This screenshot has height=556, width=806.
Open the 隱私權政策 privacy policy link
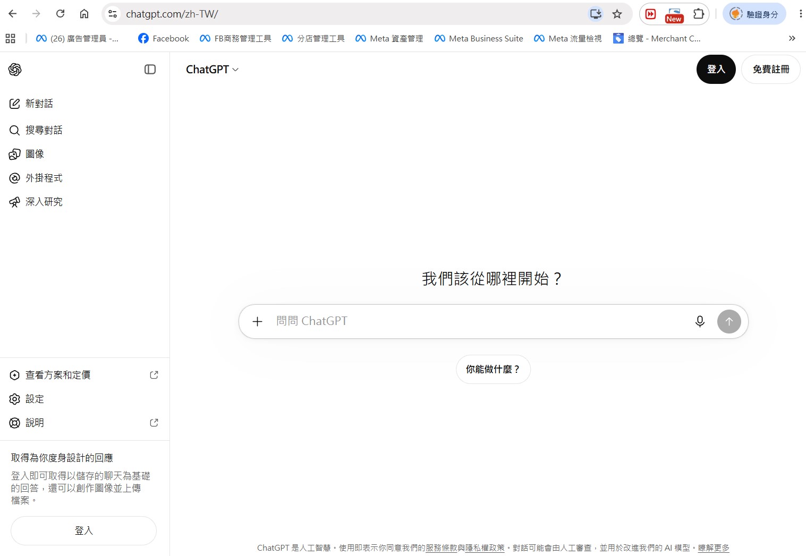pyautogui.click(x=485, y=548)
